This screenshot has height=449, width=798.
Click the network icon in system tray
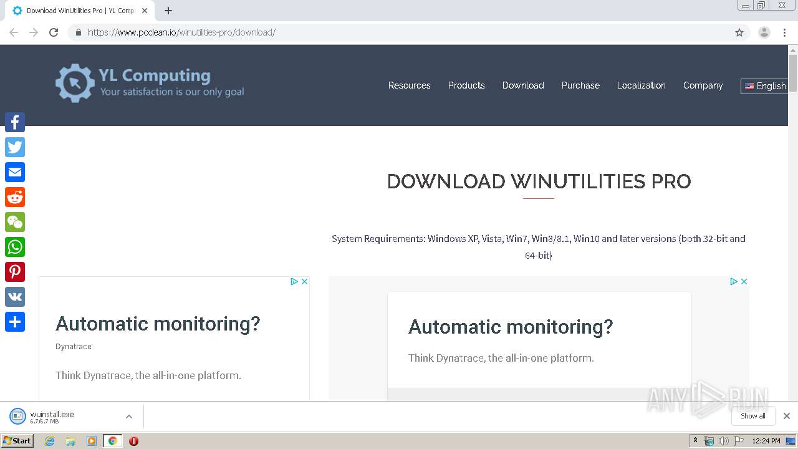709,441
